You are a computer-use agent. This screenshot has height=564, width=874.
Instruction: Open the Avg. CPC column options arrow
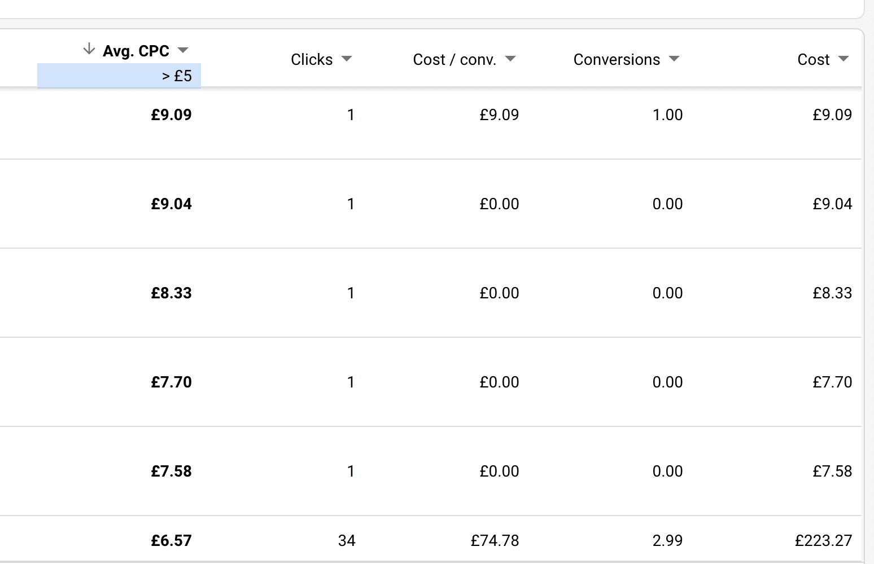[183, 50]
